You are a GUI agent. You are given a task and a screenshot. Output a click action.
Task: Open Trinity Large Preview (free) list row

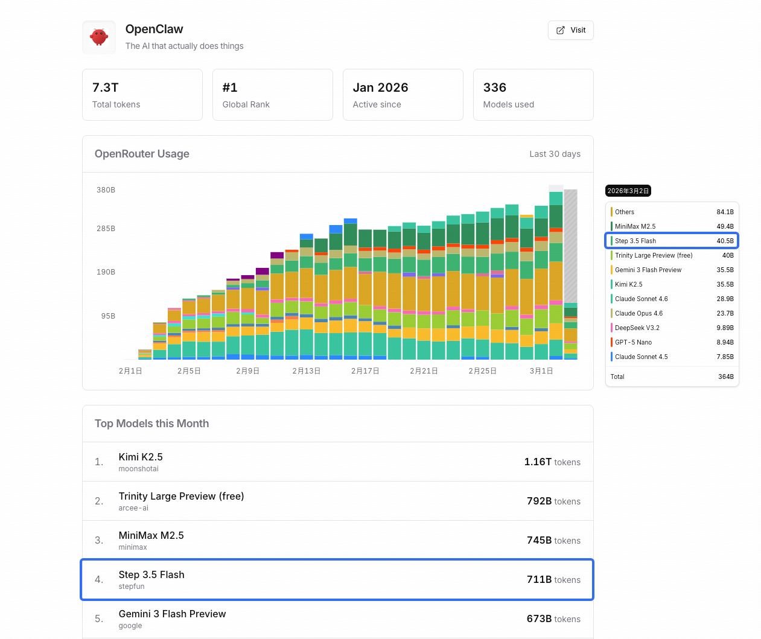(181, 497)
